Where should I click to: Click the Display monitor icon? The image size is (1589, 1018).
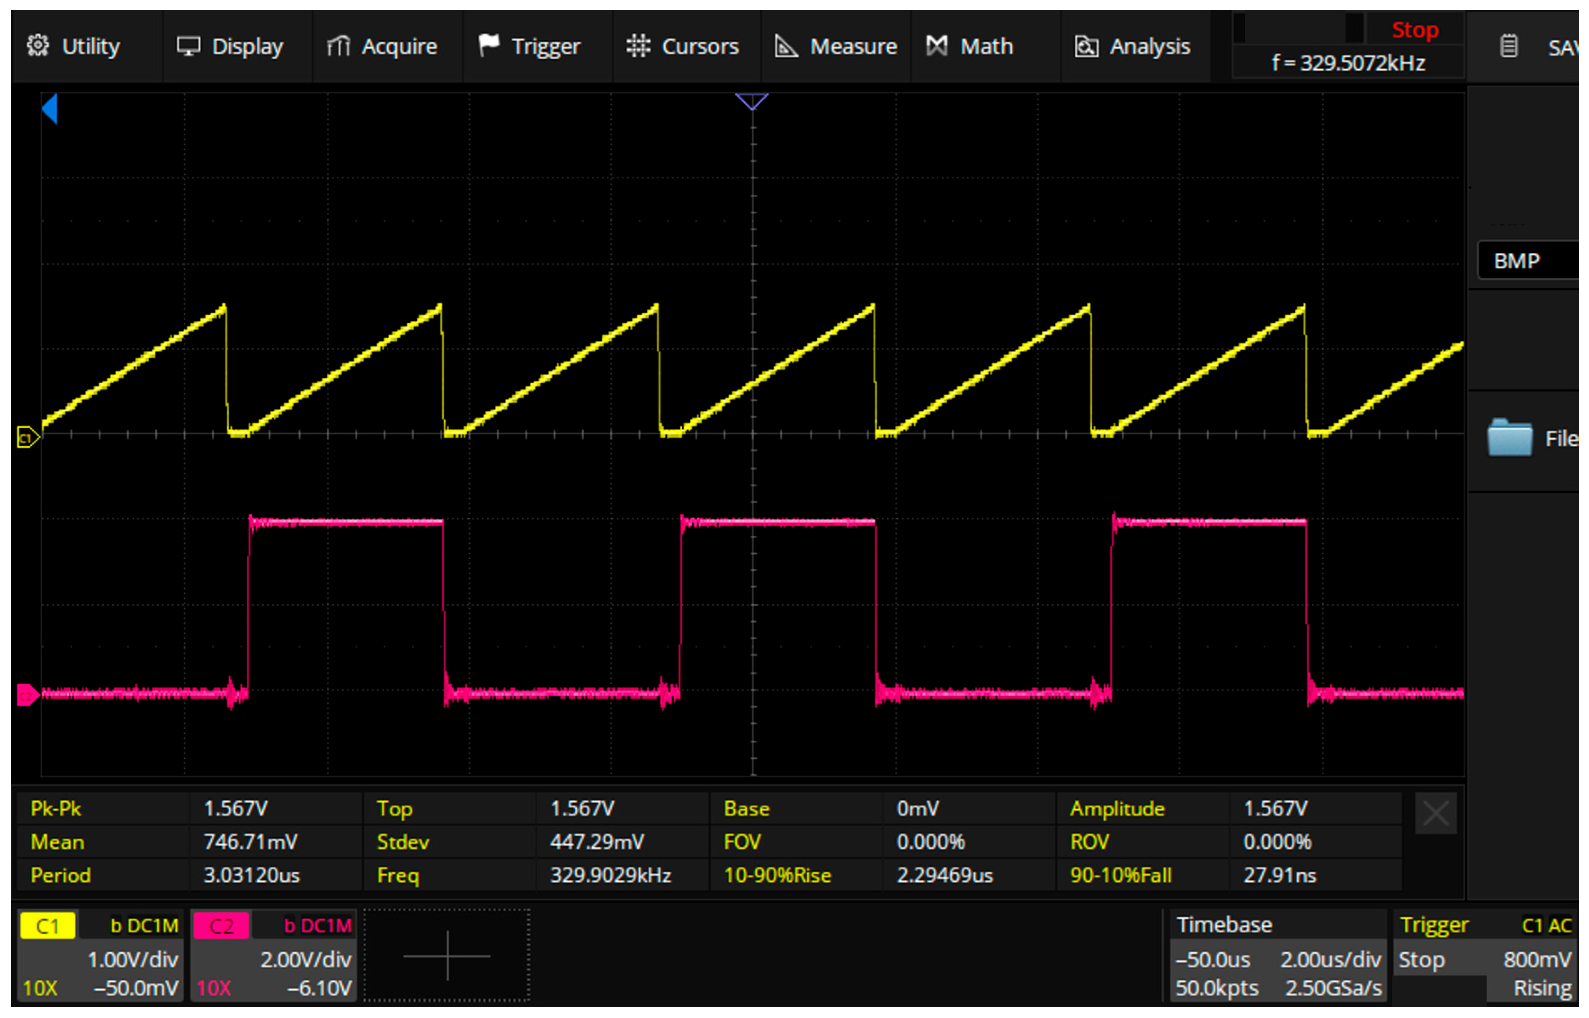(x=188, y=46)
